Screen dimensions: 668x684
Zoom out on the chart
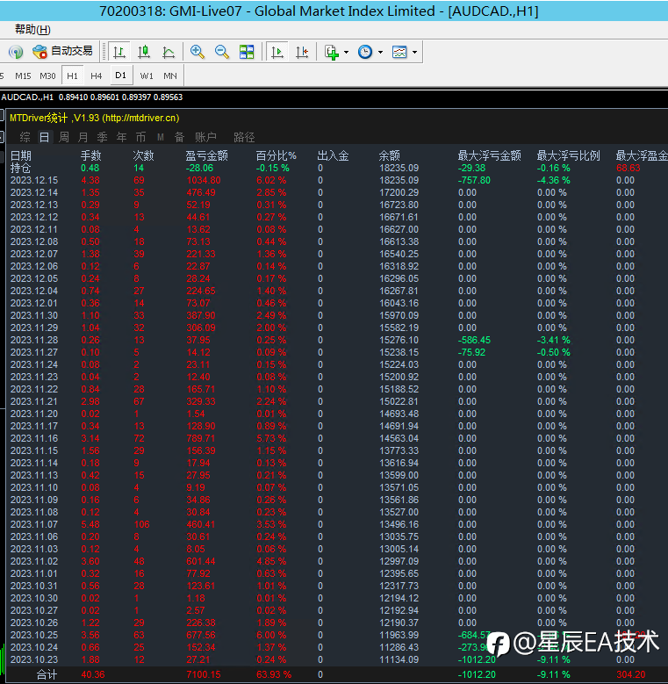[x=222, y=52]
